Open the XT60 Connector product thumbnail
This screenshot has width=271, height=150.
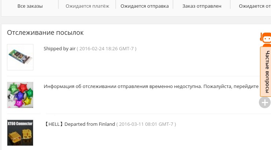point(20,132)
